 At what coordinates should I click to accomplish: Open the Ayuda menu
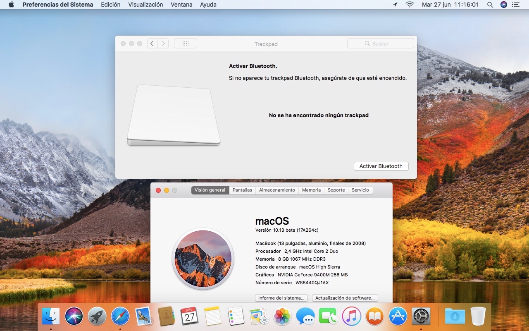click(208, 5)
